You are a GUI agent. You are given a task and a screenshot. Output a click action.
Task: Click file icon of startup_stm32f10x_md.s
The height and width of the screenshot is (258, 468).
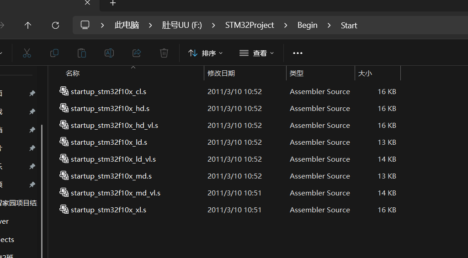tap(64, 176)
